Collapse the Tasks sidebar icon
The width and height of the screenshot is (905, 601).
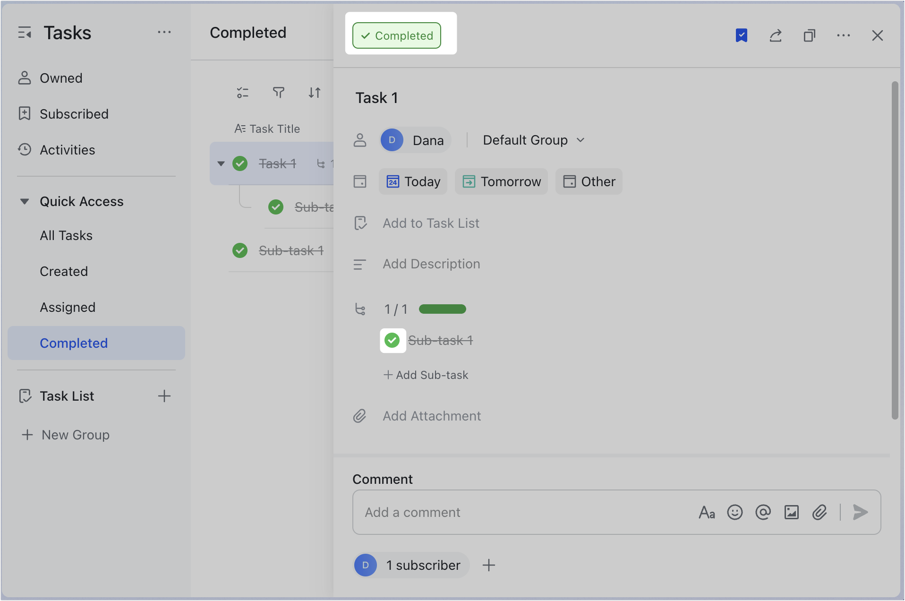[x=25, y=33]
